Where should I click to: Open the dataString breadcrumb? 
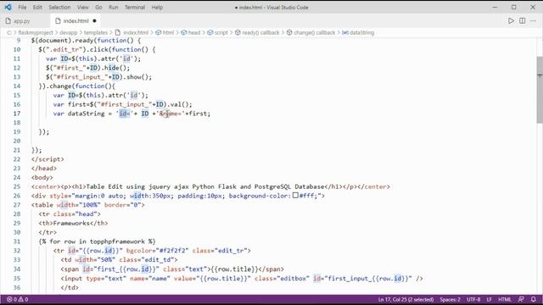tap(358, 32)
